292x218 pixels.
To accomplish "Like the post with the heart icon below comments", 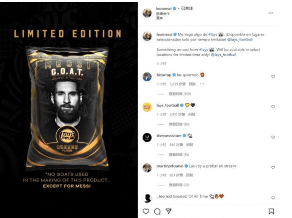I will (x=146, y=211).
